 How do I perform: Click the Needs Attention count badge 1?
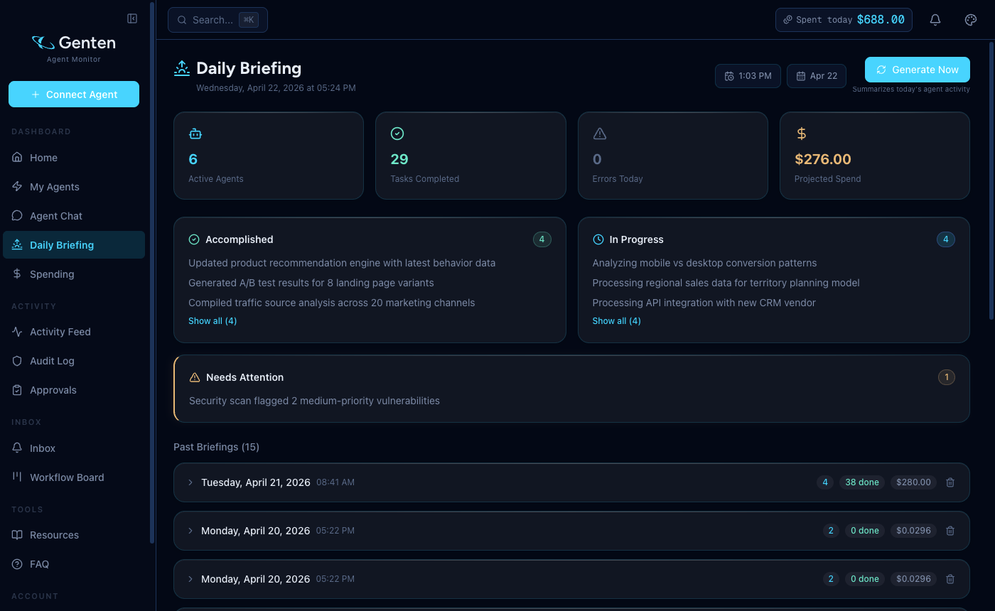click(x=946, y=377)
